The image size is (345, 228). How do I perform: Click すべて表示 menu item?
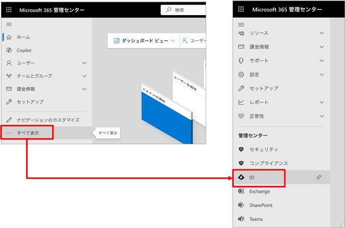pyautogui.click(x=47, y=133)
